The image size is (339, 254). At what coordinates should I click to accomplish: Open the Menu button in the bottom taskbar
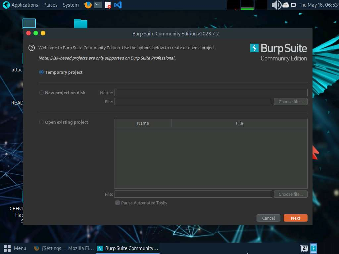[x=15, y=248]
